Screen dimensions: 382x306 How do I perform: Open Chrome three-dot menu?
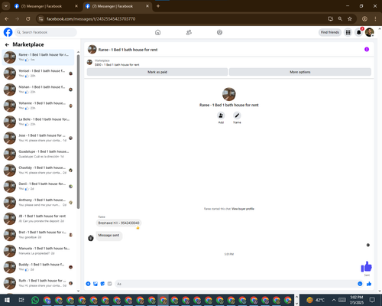(375, 19)
